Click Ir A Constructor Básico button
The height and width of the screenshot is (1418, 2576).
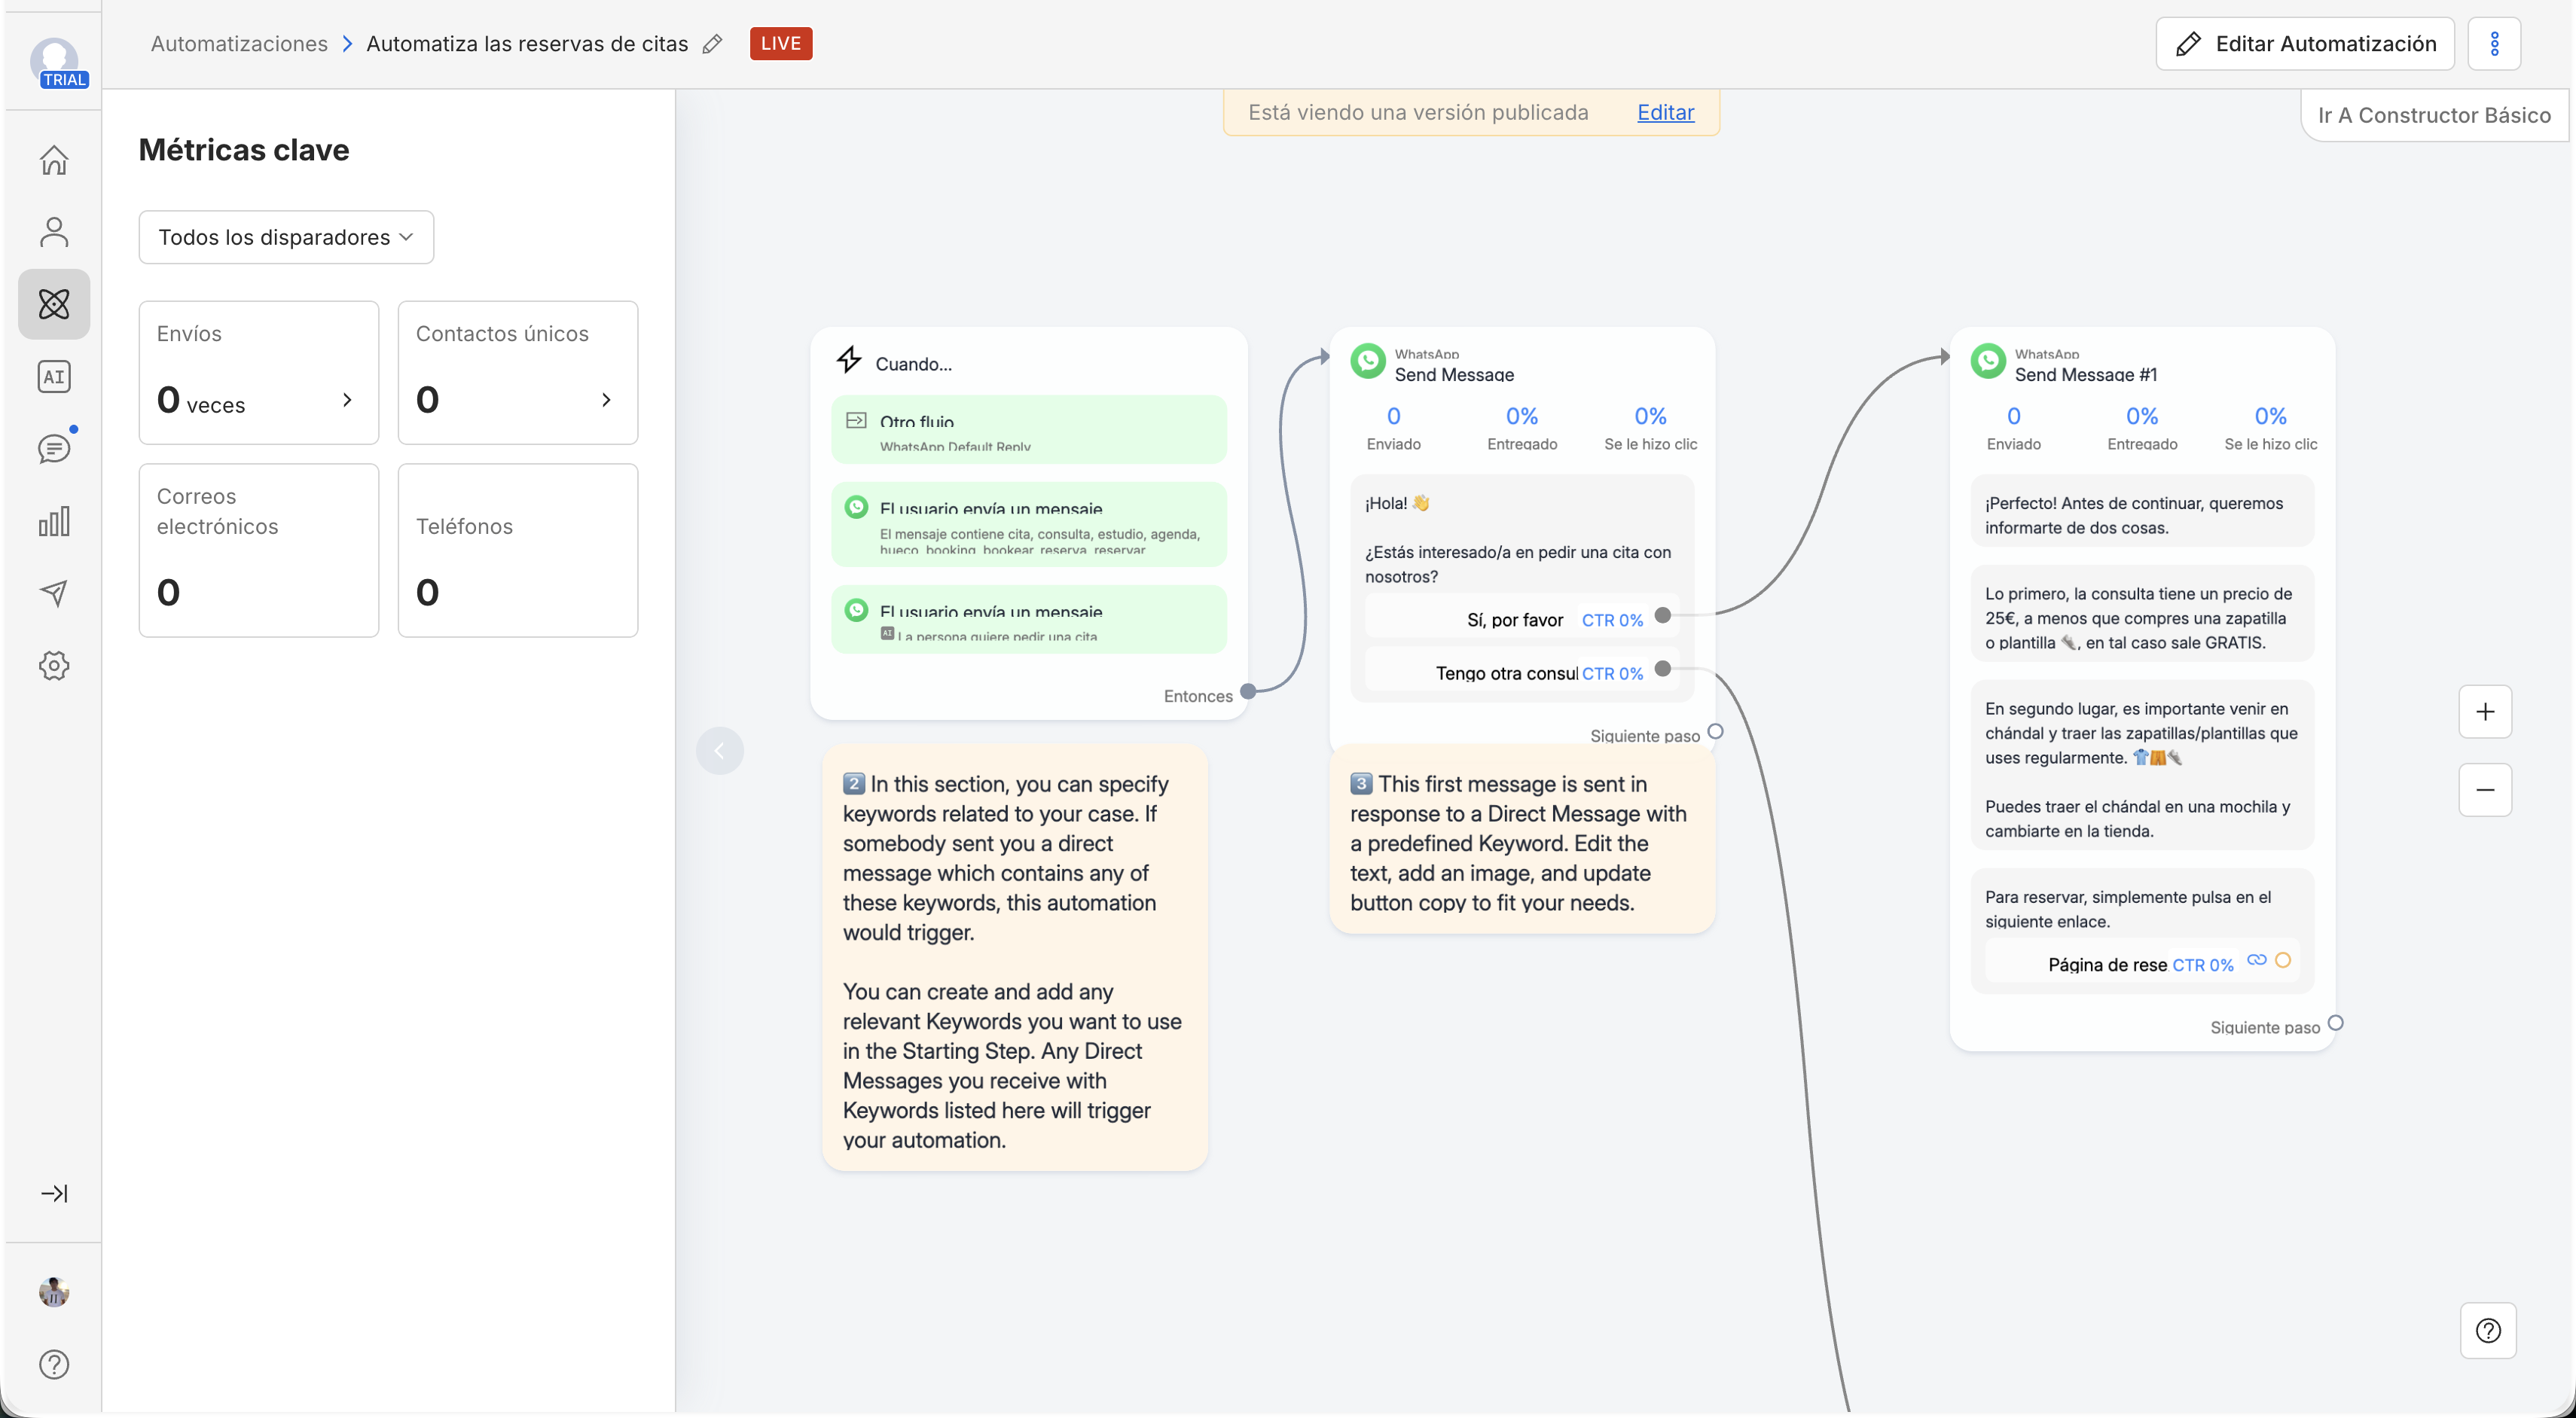coord(2434,115)
